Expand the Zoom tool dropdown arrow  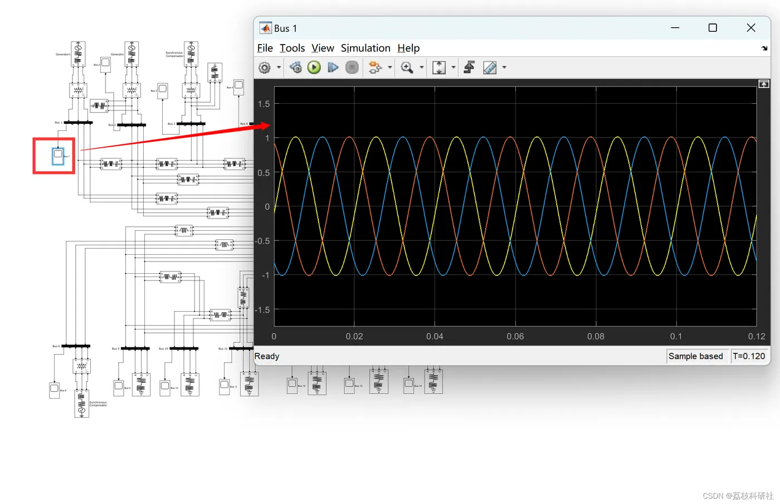(422, 67)
